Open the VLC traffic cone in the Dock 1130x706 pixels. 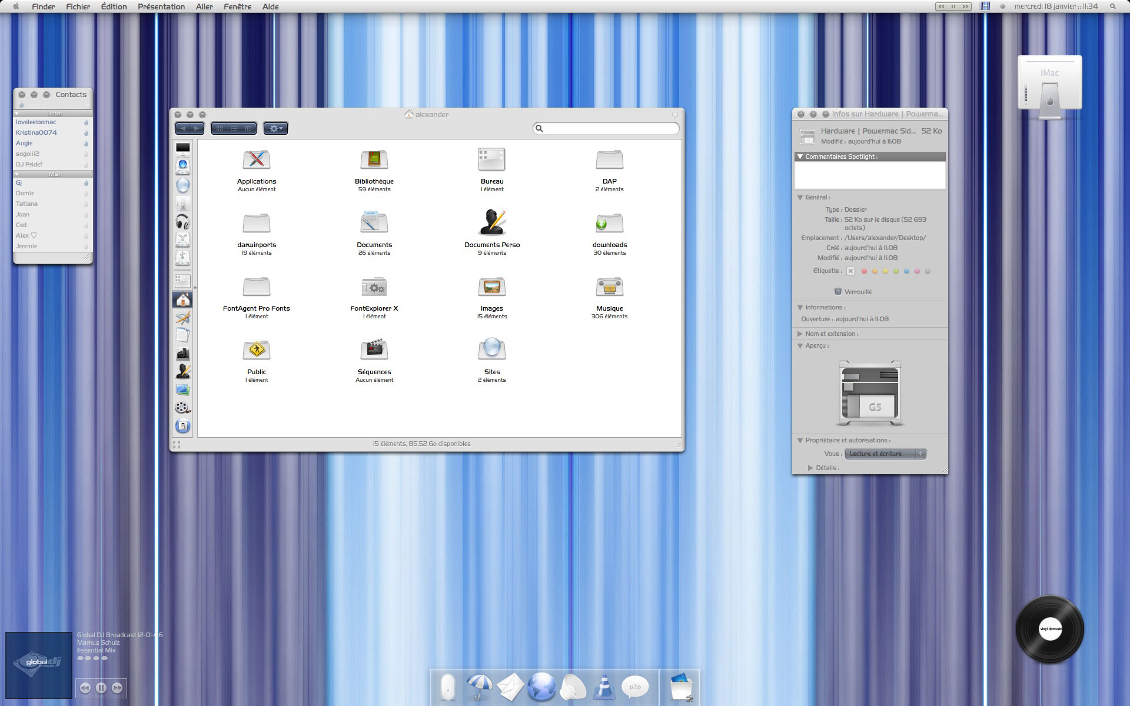pos(603,687)
